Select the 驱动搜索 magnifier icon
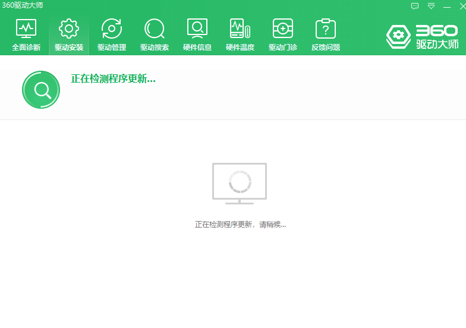Viewport: 466px width, 328px height. pos(155,28)
